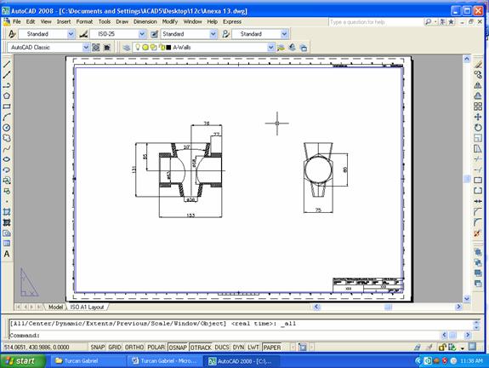
Task: Select the Line drawing tool
Action: [x=7, y=65]
